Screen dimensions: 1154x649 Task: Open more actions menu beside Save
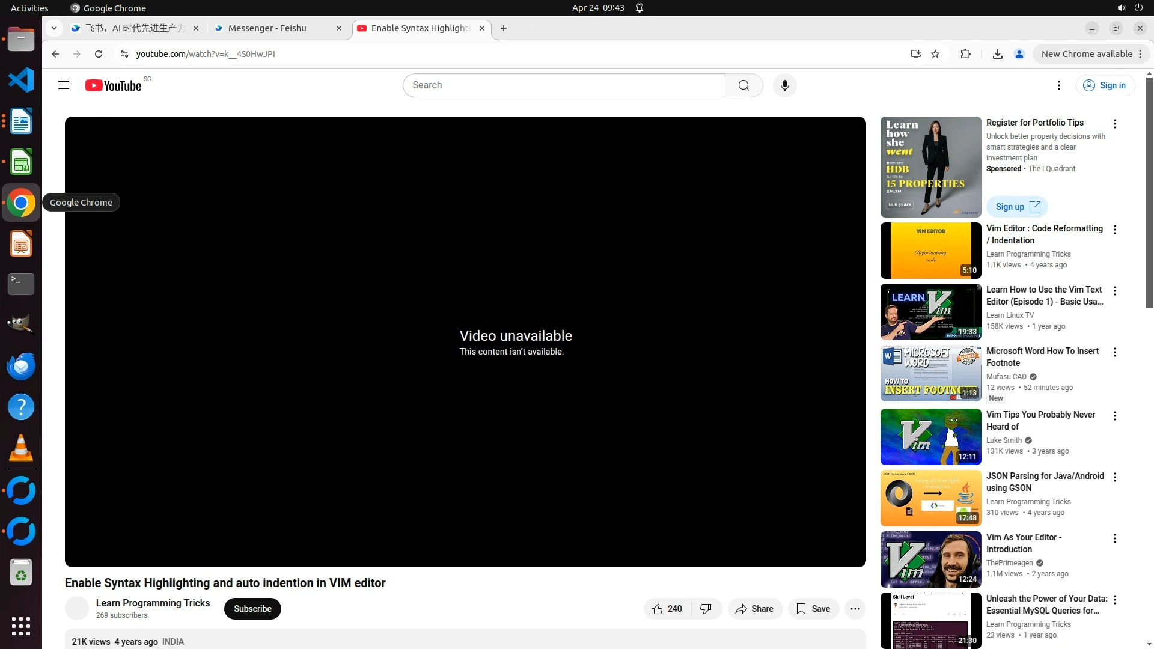tap(855, 609)
